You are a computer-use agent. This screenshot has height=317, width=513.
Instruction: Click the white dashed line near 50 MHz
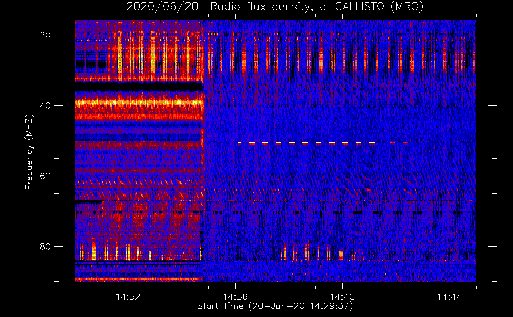pos(306,143)
